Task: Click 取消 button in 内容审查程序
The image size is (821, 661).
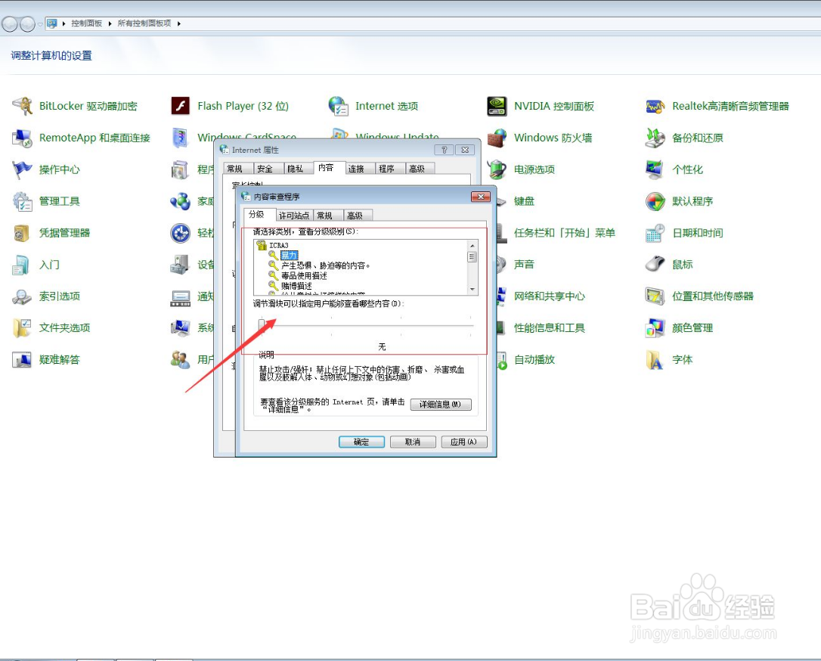Action: [x=413, y=442]
